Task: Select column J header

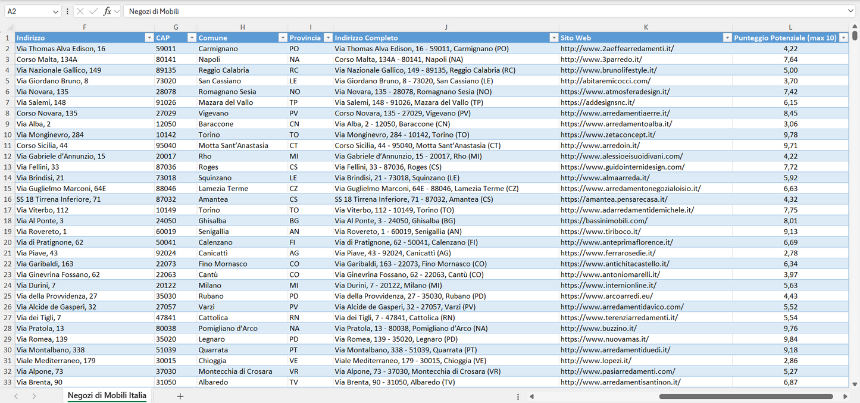Action: 446,27
